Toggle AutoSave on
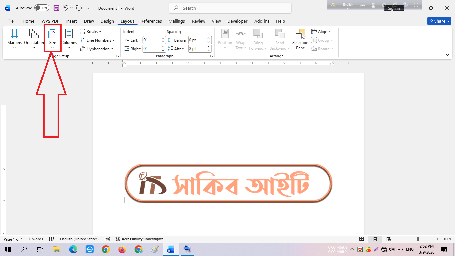Screen dimensions: 455x256 coord(42,8)
